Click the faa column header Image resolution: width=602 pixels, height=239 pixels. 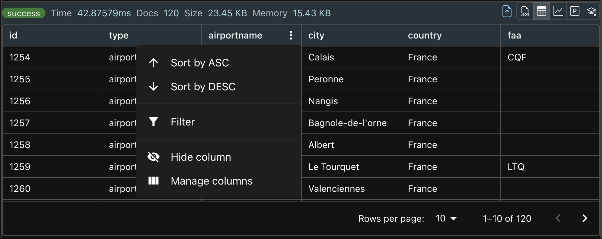(x=550, y=35)
